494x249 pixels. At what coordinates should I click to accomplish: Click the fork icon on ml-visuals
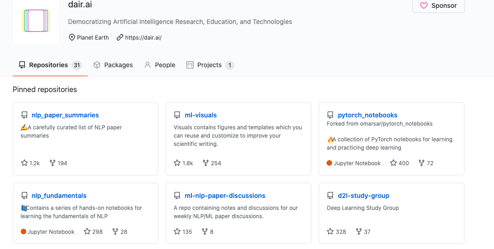click(x=206, y=163)
